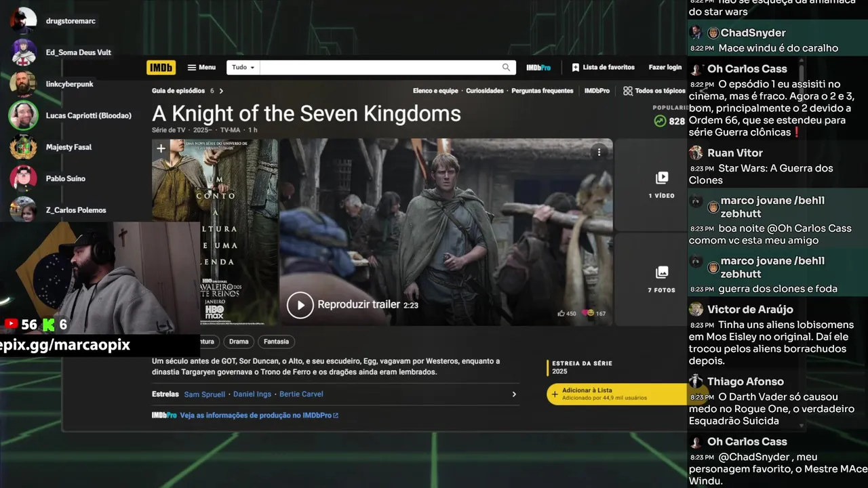Expand the Estrelas cast row chevron
Viewport: 868px width, 488px height.
pyautogui.click(x=514, y=394)
